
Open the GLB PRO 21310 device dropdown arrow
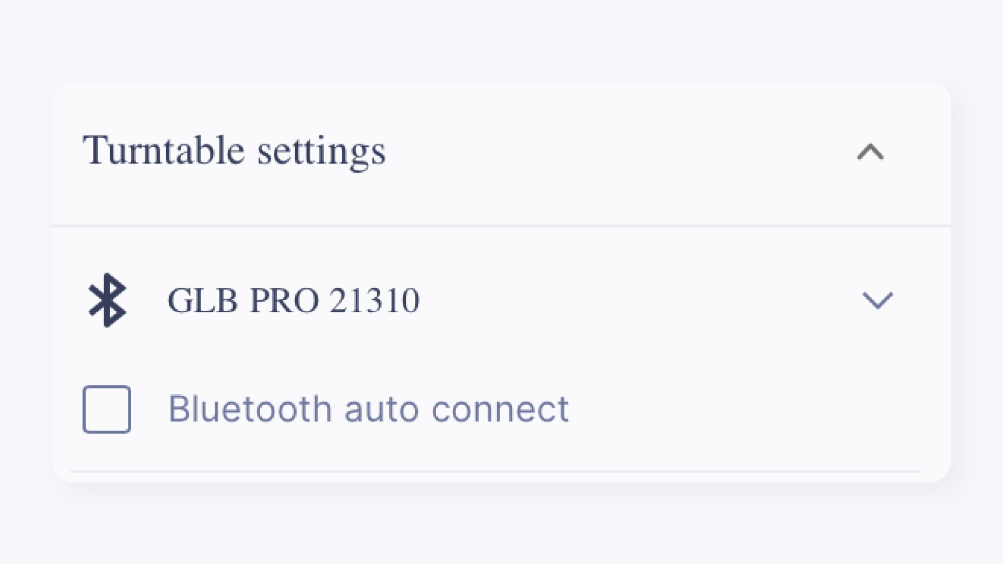(x=877, y=300)
